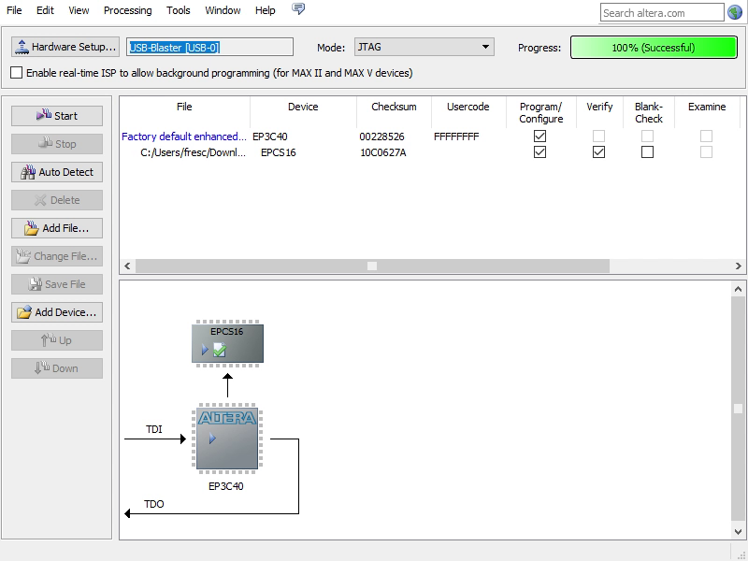This screenshot has width=748, height=561.
Task: Click the Save File button
Action: pyautogui.click(x=57, y=284)
